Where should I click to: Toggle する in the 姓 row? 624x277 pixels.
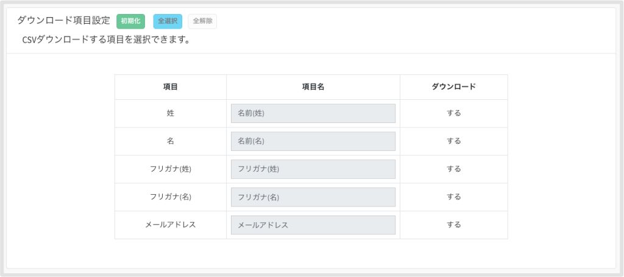point(453,113)
